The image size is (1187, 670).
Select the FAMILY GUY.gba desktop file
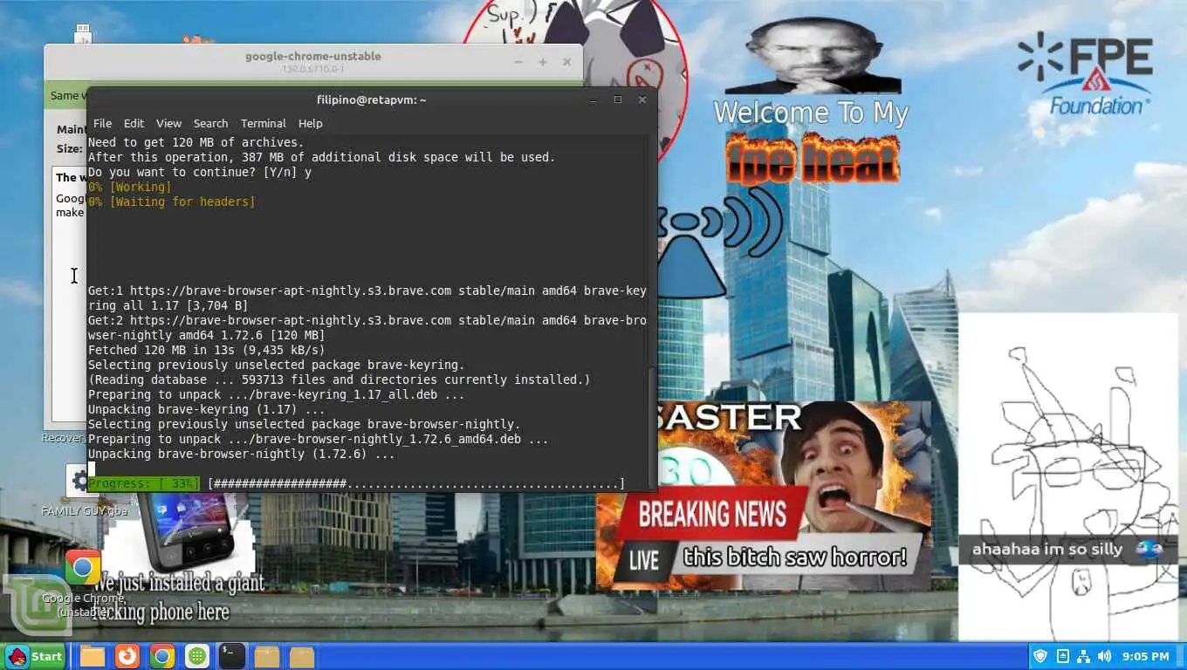84,491
